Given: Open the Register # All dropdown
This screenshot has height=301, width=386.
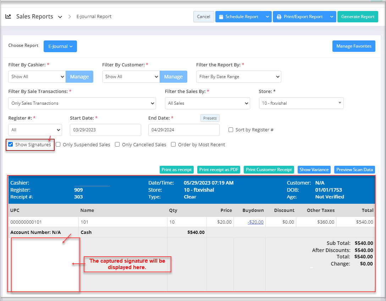Looking at the screenshot, I should click(35, 130).
